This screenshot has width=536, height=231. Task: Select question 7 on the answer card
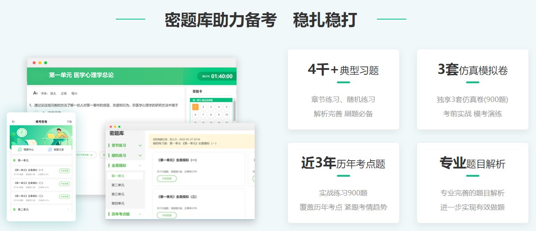click(x=203, y=114)
